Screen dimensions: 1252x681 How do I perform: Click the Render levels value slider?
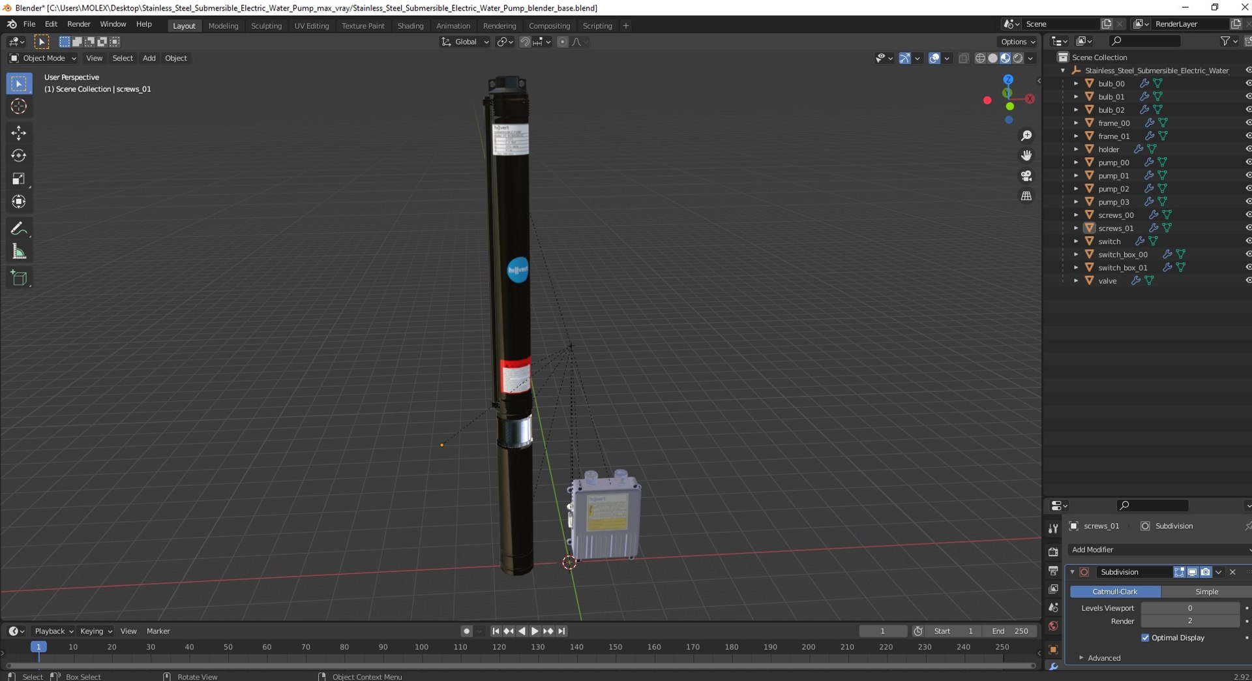1190,622
